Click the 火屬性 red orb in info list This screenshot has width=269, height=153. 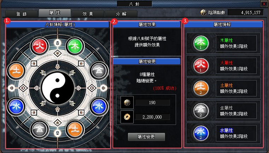click(201, 66)
